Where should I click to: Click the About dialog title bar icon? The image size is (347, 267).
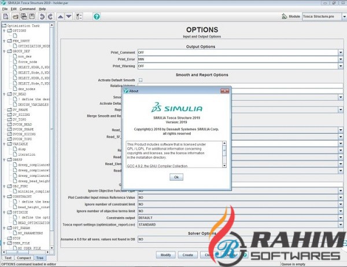coord(126,91)
